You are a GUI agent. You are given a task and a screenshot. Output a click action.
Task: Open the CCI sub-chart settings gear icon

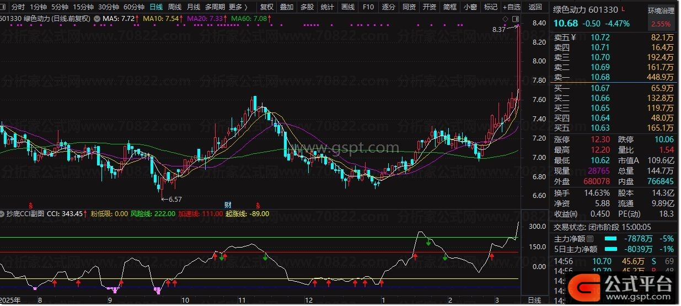click(3, 213)
